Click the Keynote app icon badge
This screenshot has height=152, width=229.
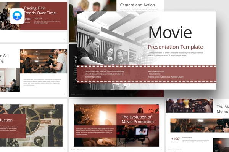pyautogui.click(x=17, y=16)
